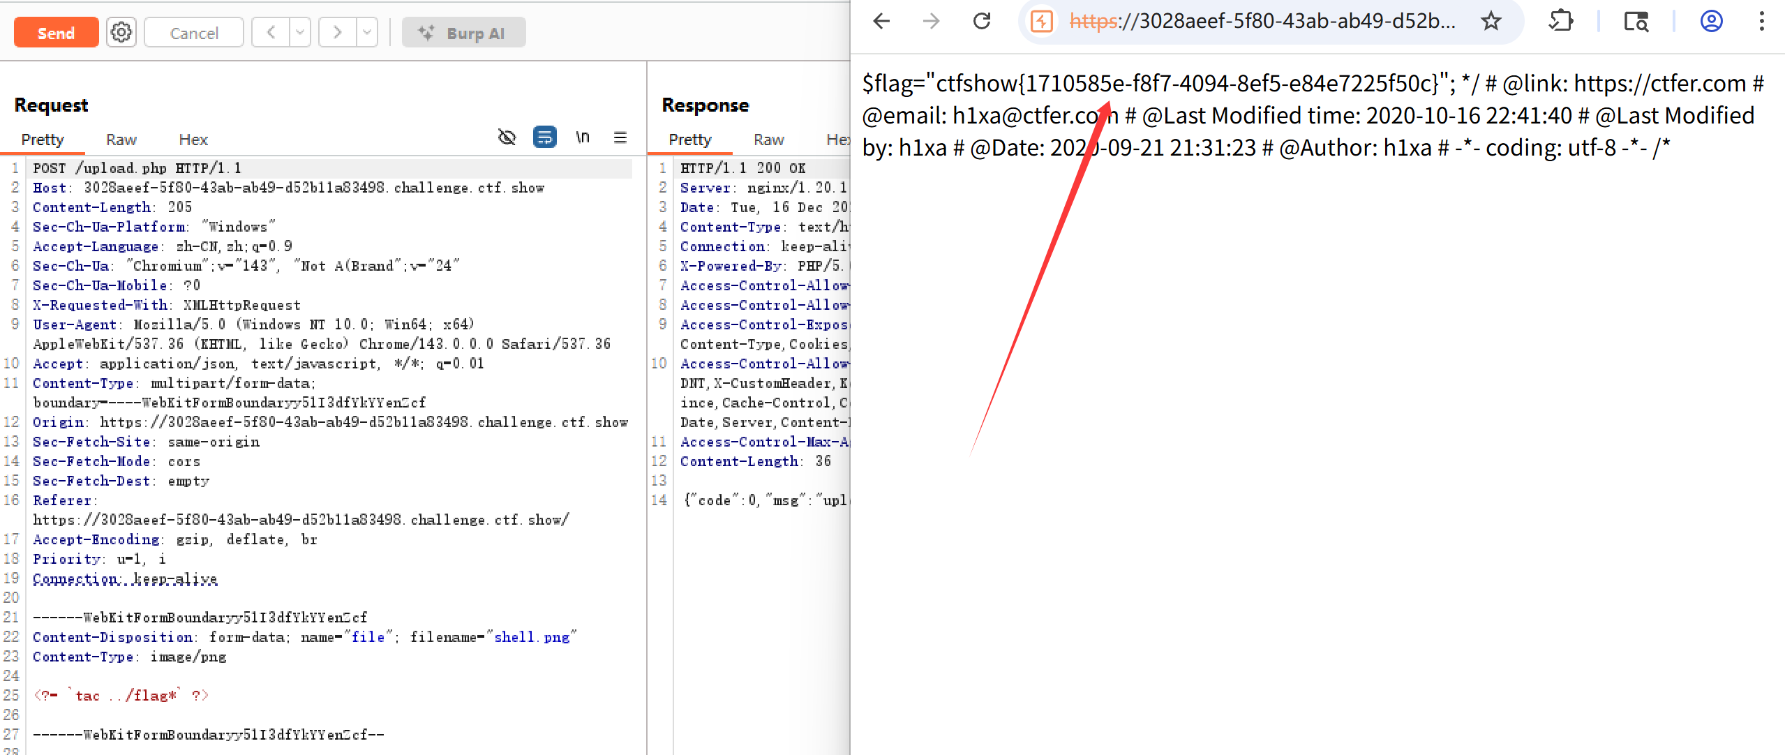Reload the browser page
This screenshot has width=1785, height=755.
pos(982,21)
